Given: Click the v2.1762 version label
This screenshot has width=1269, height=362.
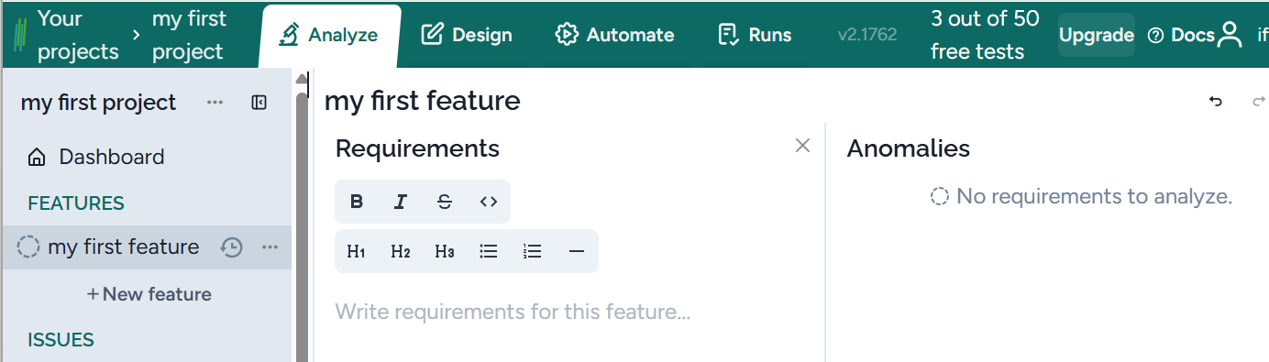Looking at the screenshot, I should pos(867,36).
